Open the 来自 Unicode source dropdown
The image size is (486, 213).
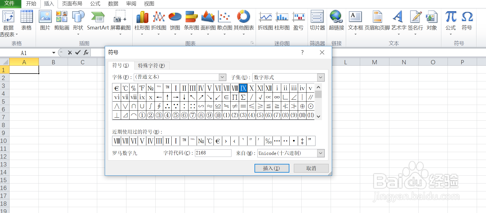(x=321, y=153)
